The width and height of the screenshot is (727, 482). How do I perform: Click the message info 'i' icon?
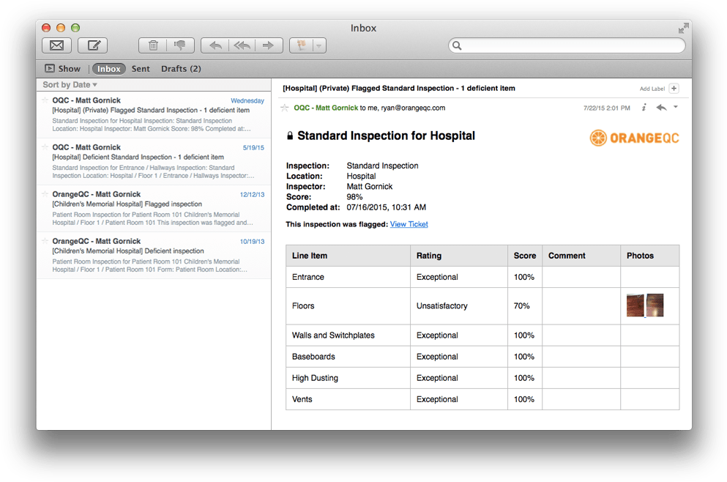point(644,108)
